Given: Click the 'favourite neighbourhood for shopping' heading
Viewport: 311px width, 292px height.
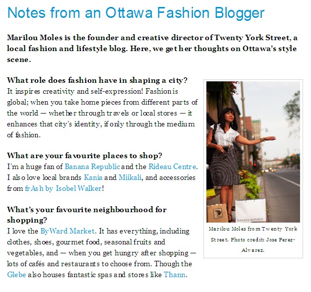Looking at the screenshot, I should pyautogui.click(x=87, y=215).
